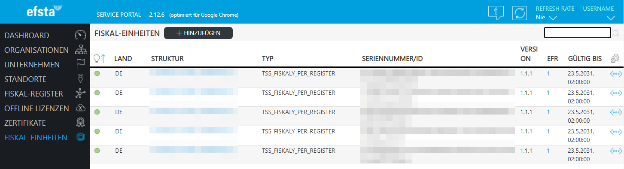624x169 pixels.
Task: Sort table by Gültig Bis column
Action: coord(585,58)
